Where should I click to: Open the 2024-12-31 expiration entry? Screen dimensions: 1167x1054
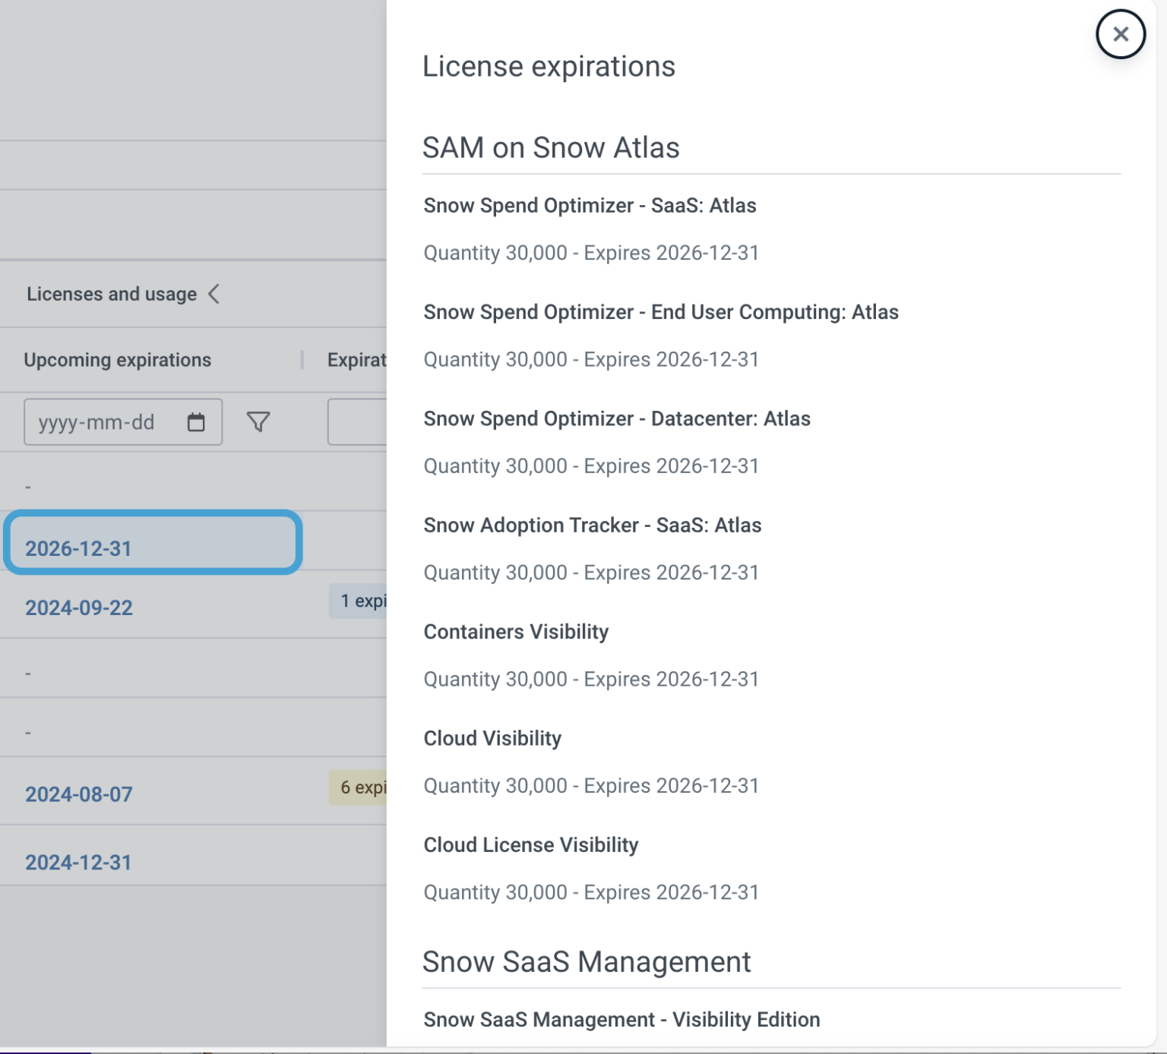(79, 862)
